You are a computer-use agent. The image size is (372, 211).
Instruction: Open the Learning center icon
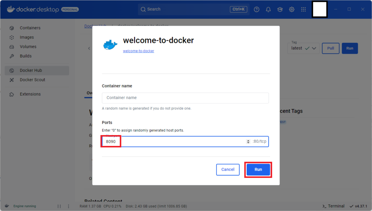point(280,9)
